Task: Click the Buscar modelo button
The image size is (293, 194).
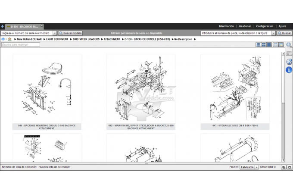Action: (70, 33)
